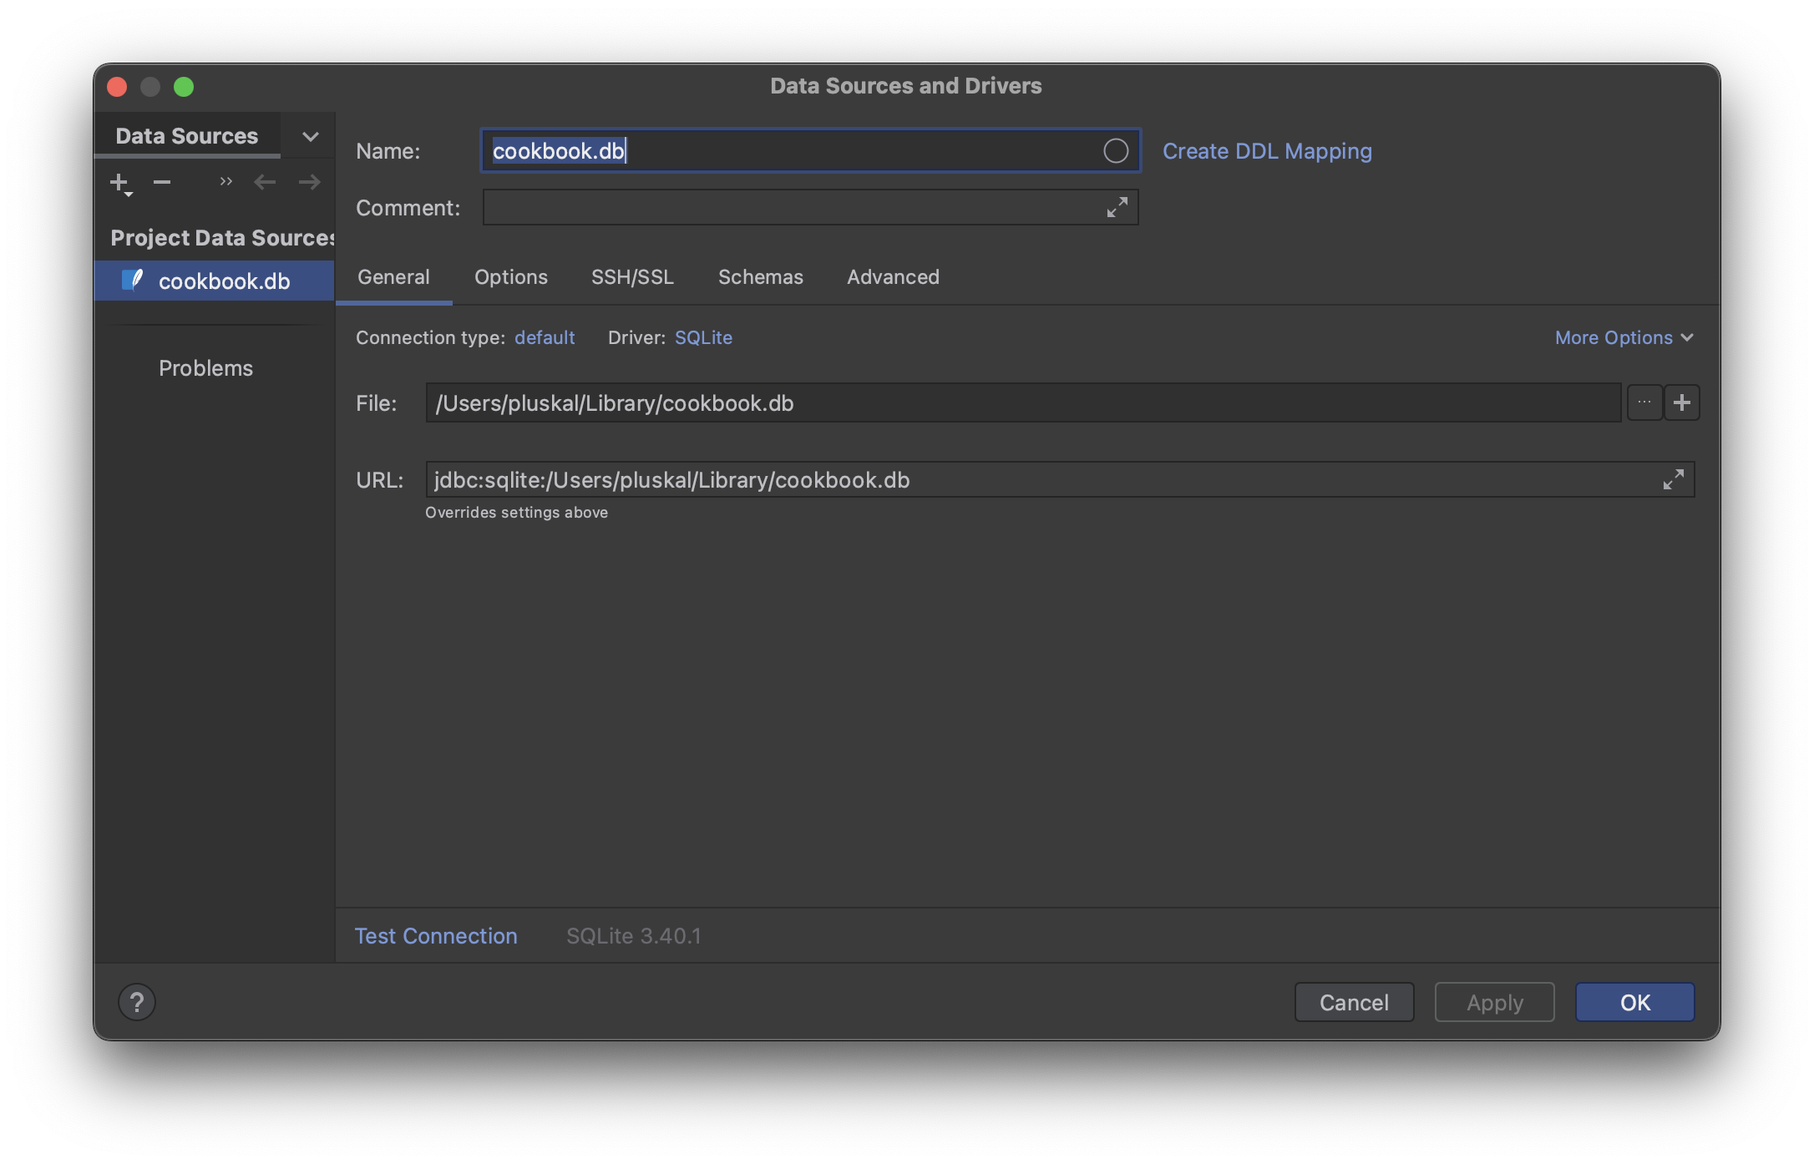Confirm with the OK button

pos(1635,1002)
